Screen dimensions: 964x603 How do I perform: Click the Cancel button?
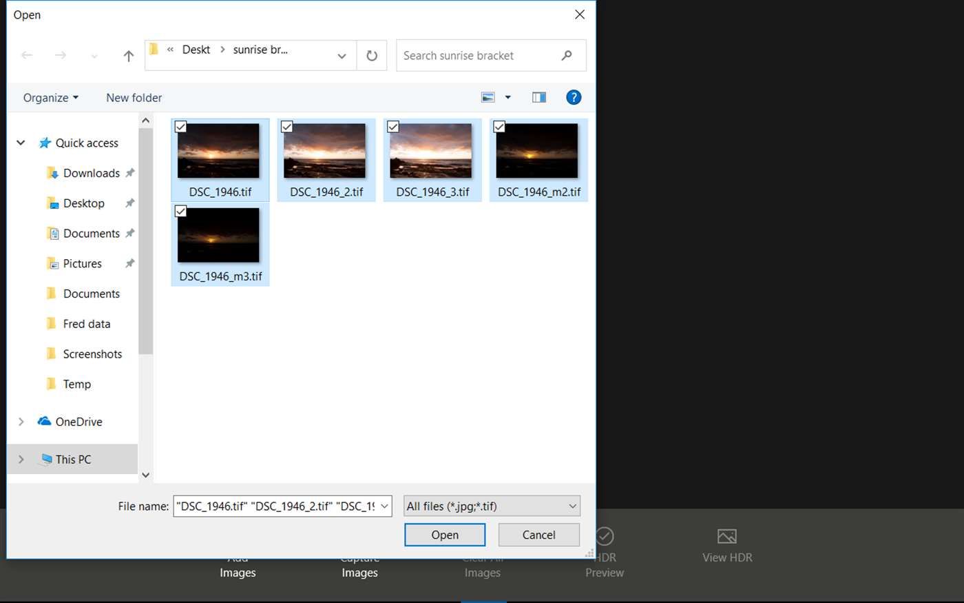click(x=538, y=535)
